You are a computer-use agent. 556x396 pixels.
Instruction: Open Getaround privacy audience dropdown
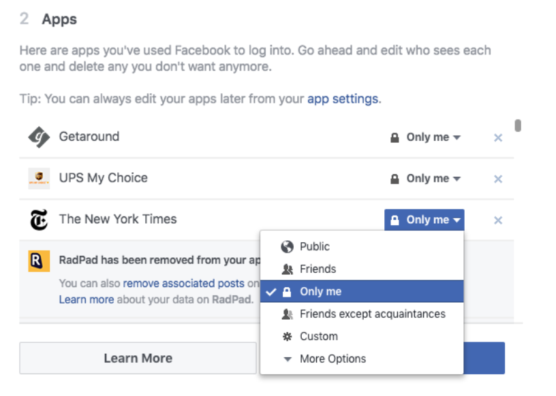pyautogui.click(x=425, y=137)
